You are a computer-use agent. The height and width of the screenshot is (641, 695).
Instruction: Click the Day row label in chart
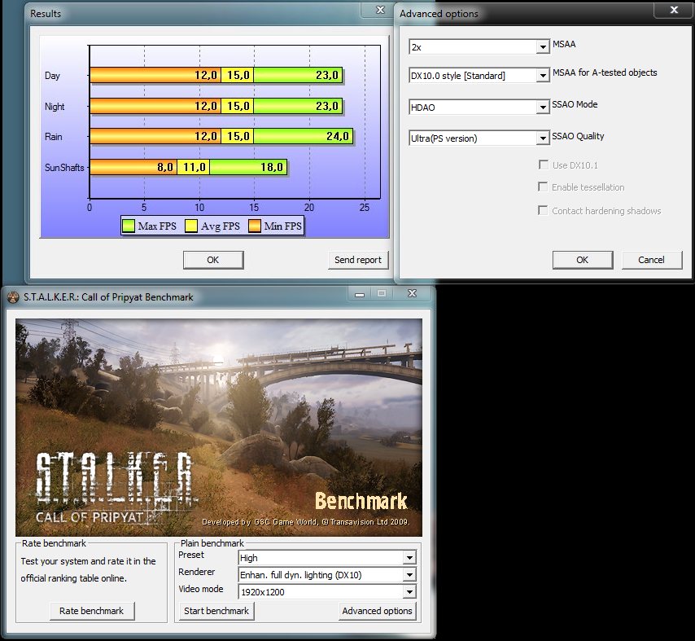click(x=52, y=76)
